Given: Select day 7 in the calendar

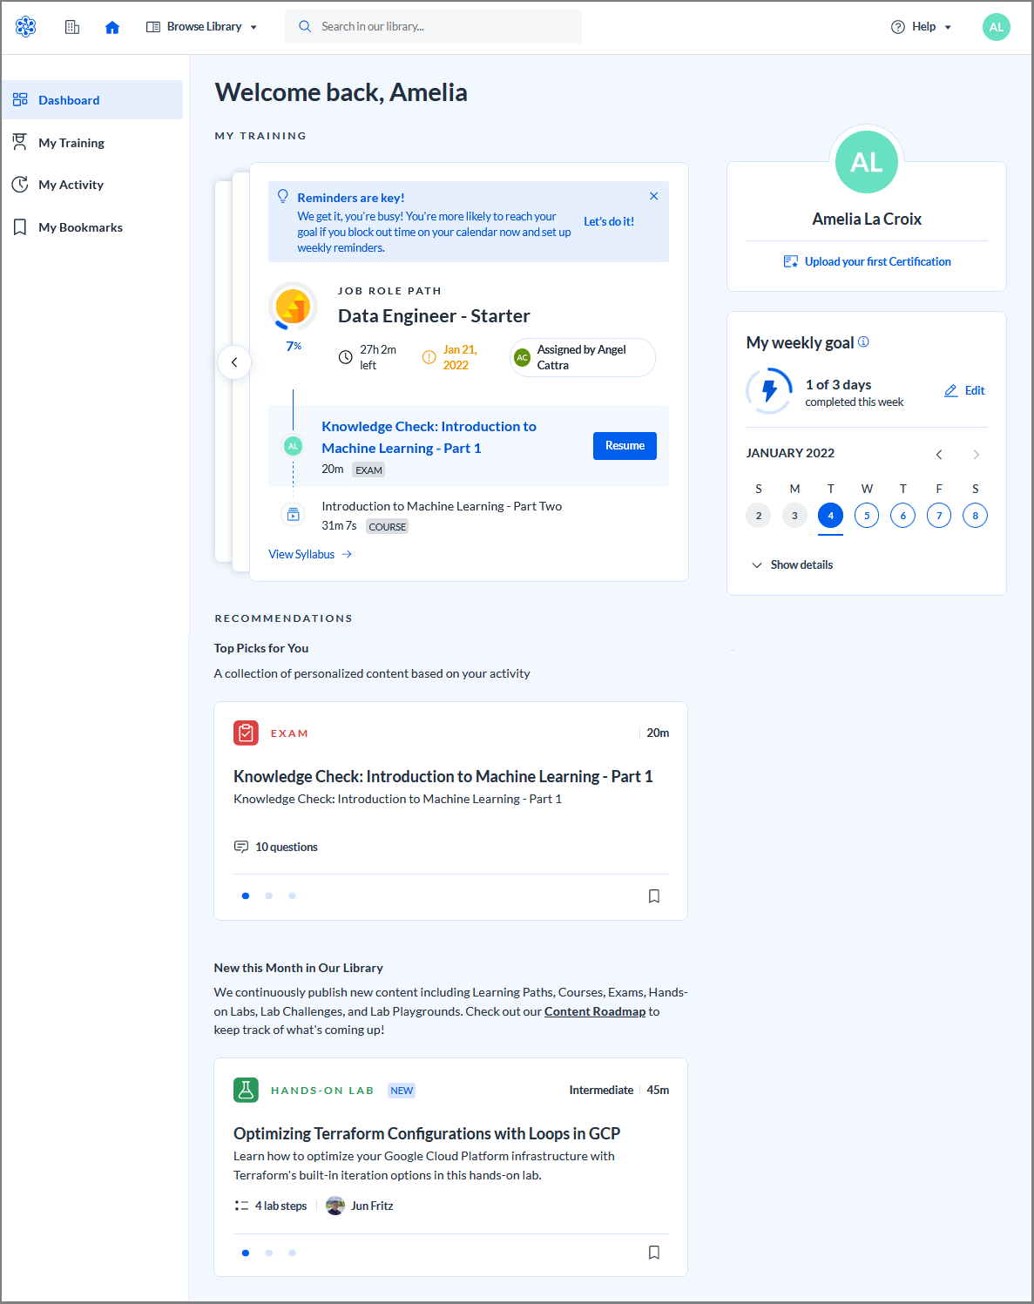Looking at the screenshot, I should pyautogui.click(x=939, y=516).
